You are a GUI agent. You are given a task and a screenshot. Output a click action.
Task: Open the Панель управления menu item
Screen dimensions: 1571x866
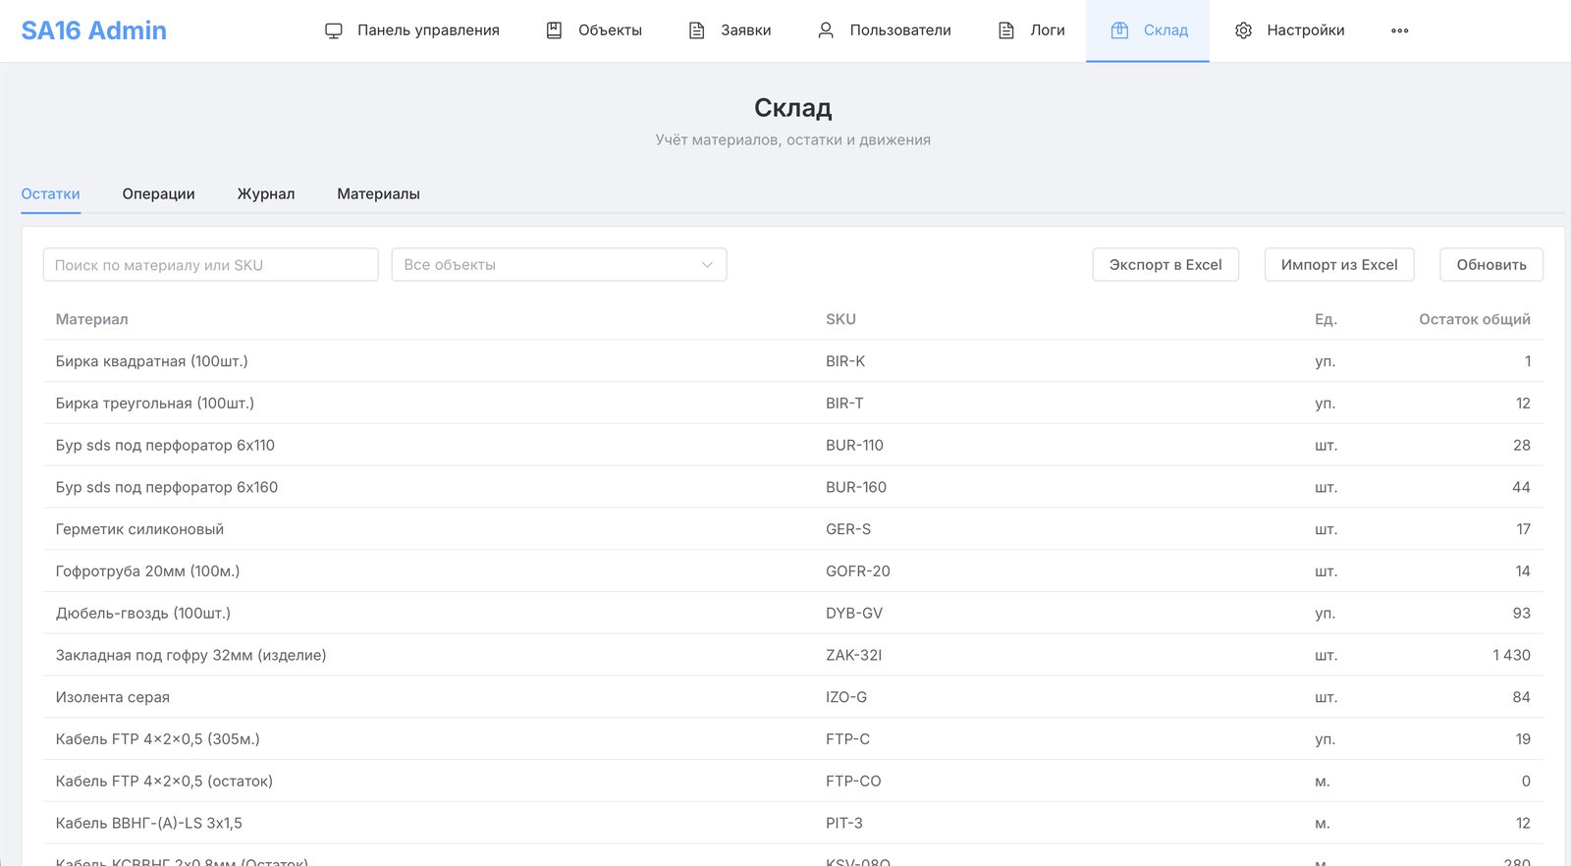[x=412, y=30]
